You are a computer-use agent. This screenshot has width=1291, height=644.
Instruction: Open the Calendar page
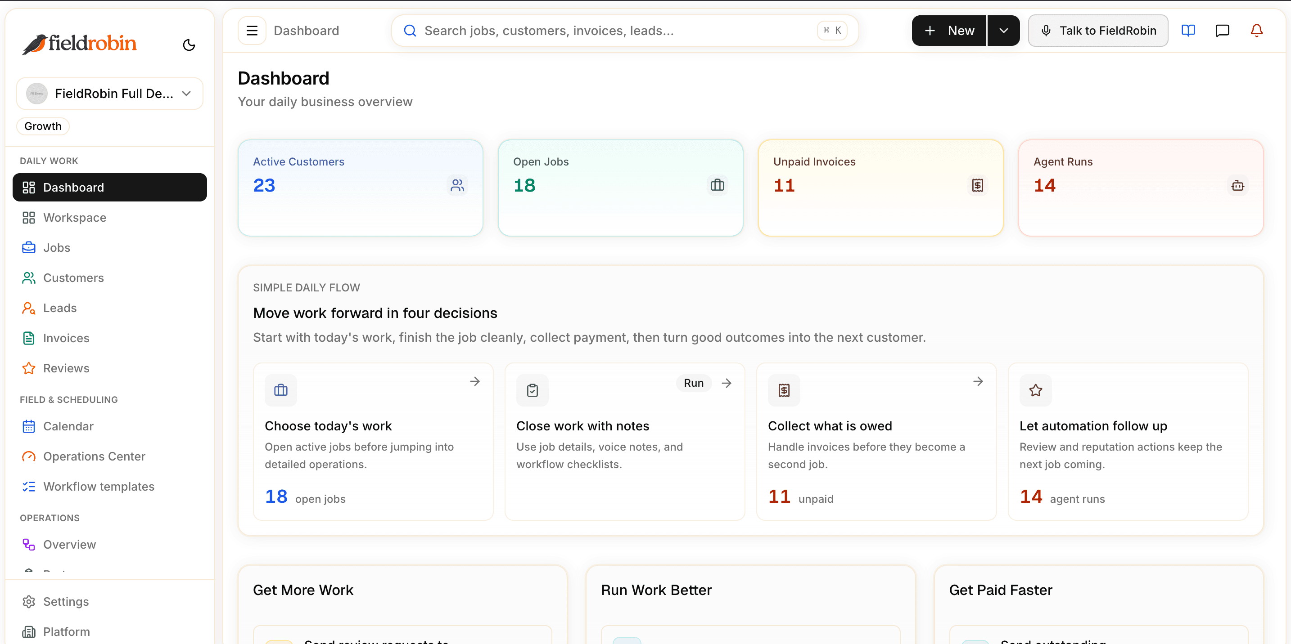110,426
